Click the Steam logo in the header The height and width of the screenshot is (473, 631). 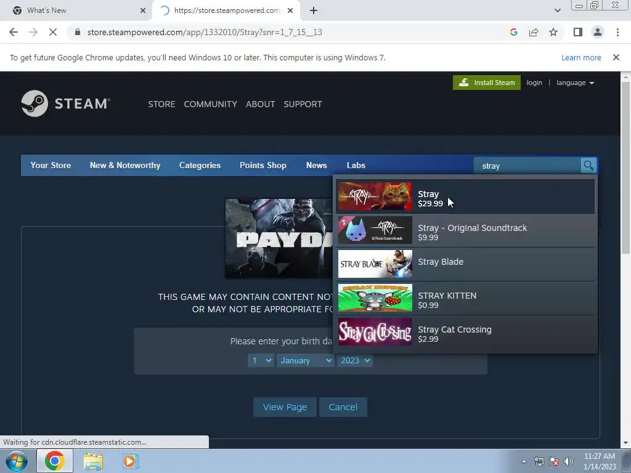tap(65, 103)
